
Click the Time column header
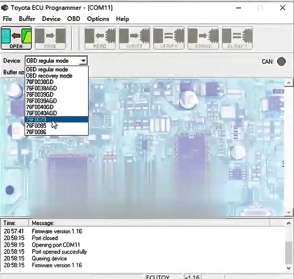coord(15,223)
